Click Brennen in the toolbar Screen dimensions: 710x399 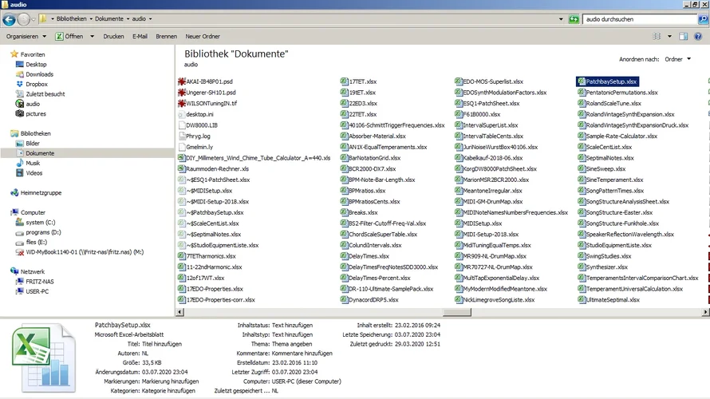click(166, 36)
